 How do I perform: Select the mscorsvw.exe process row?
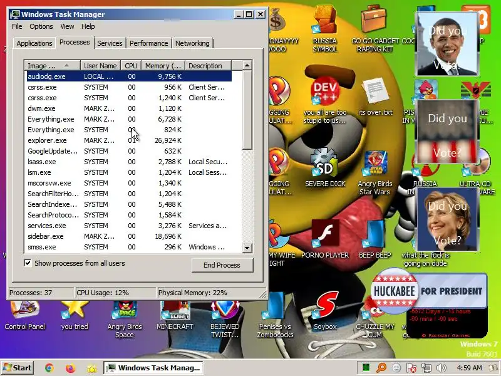coord(129,183)
